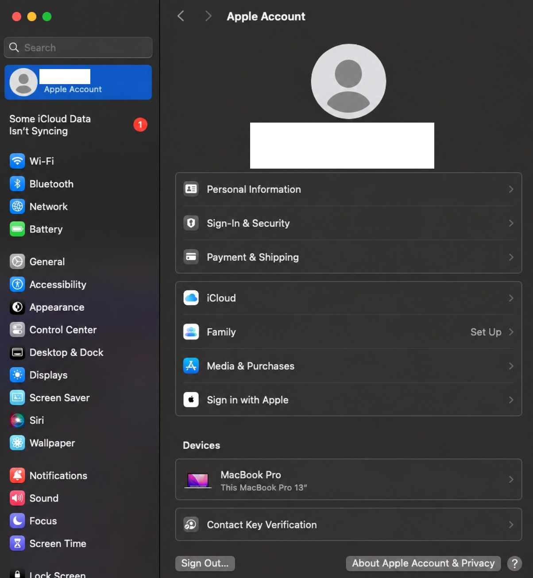Click the Sign in with Apple logo icon
The height and width of the screenshot is (578, 533).
pyautogui.click(x=191, y=400)
